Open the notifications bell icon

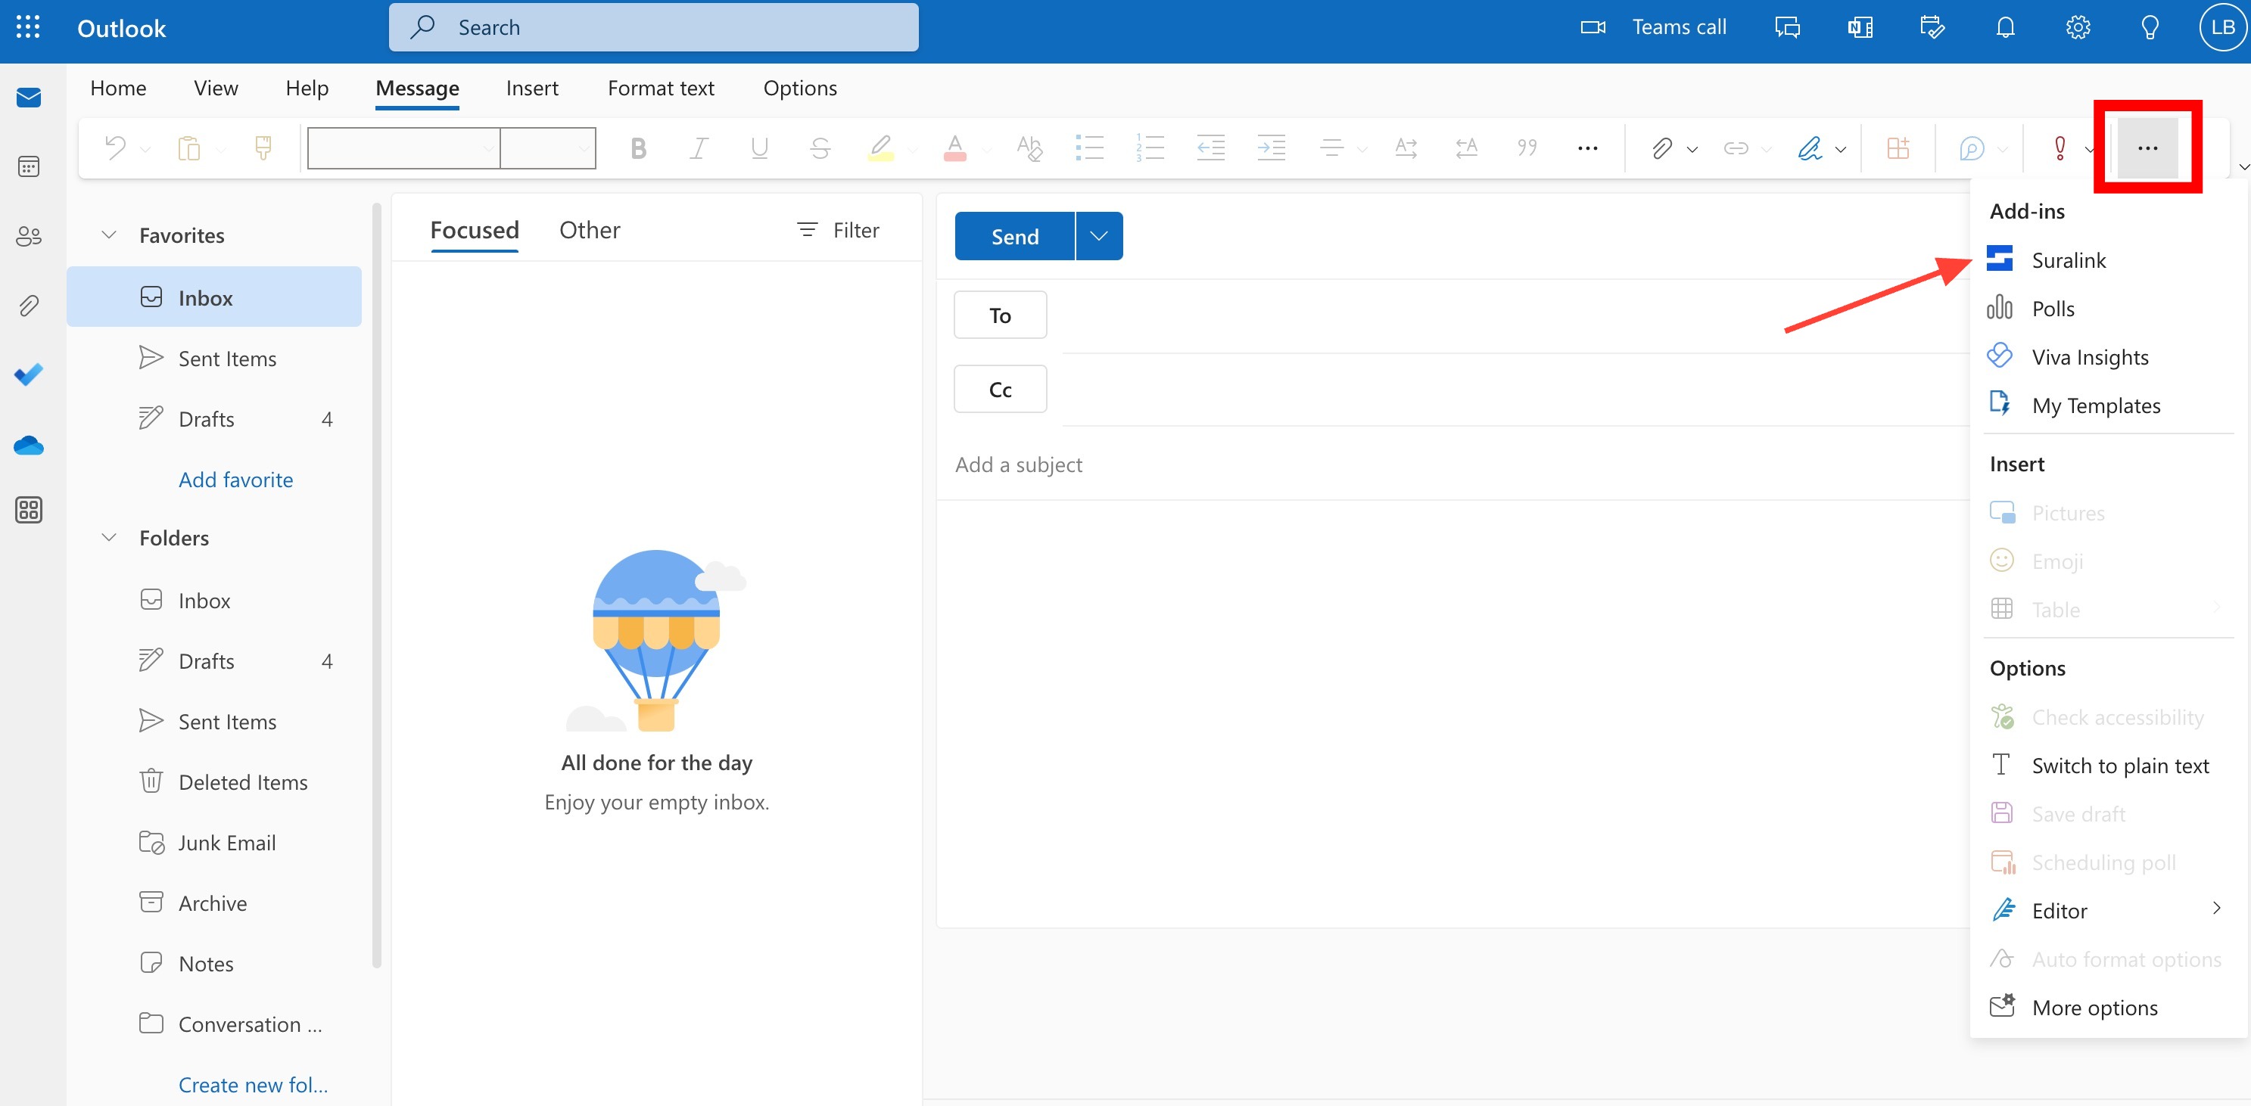pos(2006,27)
